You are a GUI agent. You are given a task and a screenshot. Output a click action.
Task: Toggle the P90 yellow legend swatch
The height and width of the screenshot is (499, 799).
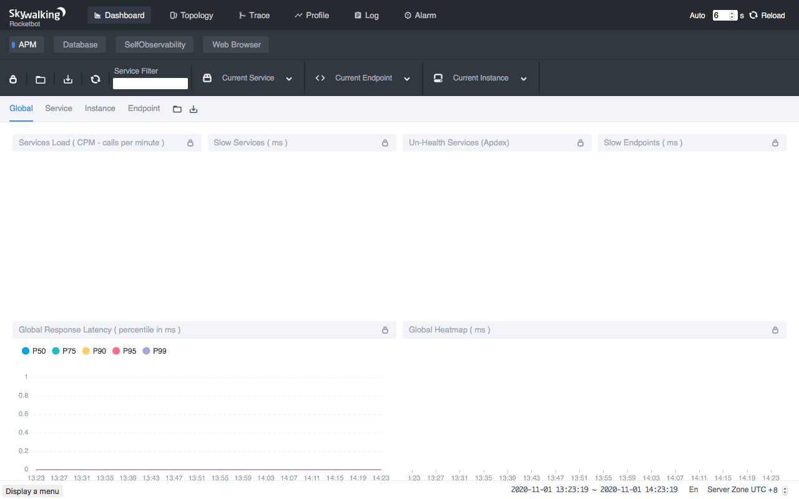point(86,351)
